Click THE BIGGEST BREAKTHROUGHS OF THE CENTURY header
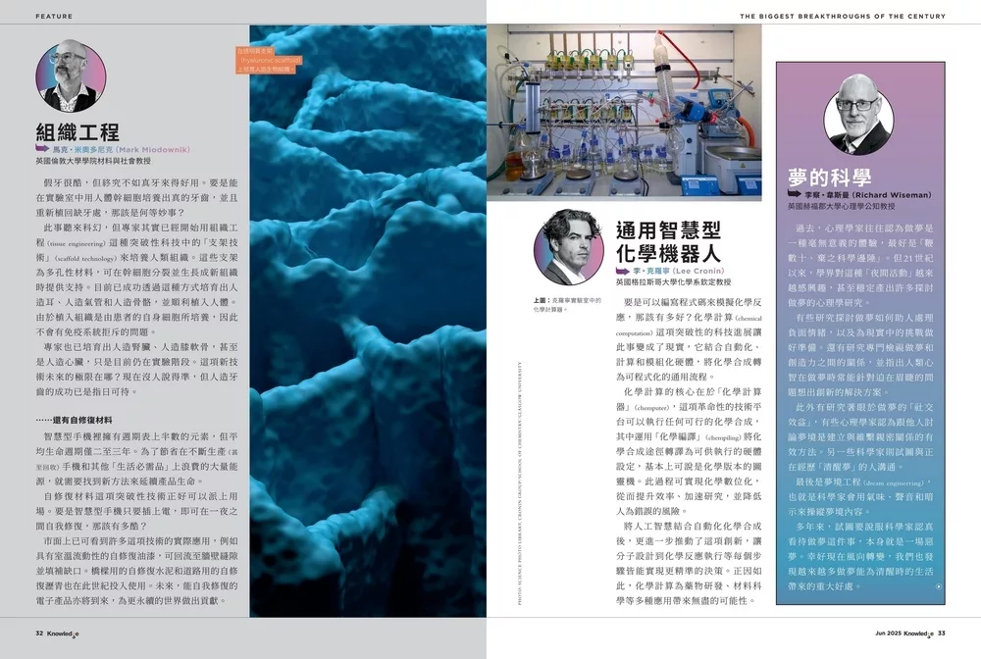The width and height of the screenshot is (981, 659). (x=842, y=17)
